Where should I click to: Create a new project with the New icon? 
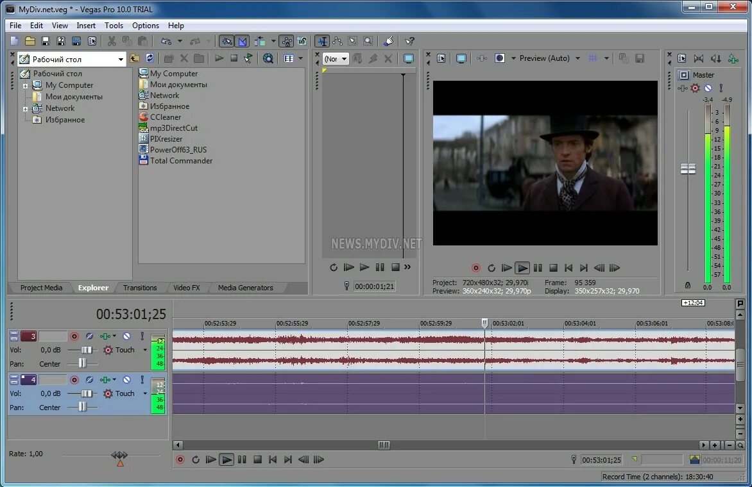14,41
